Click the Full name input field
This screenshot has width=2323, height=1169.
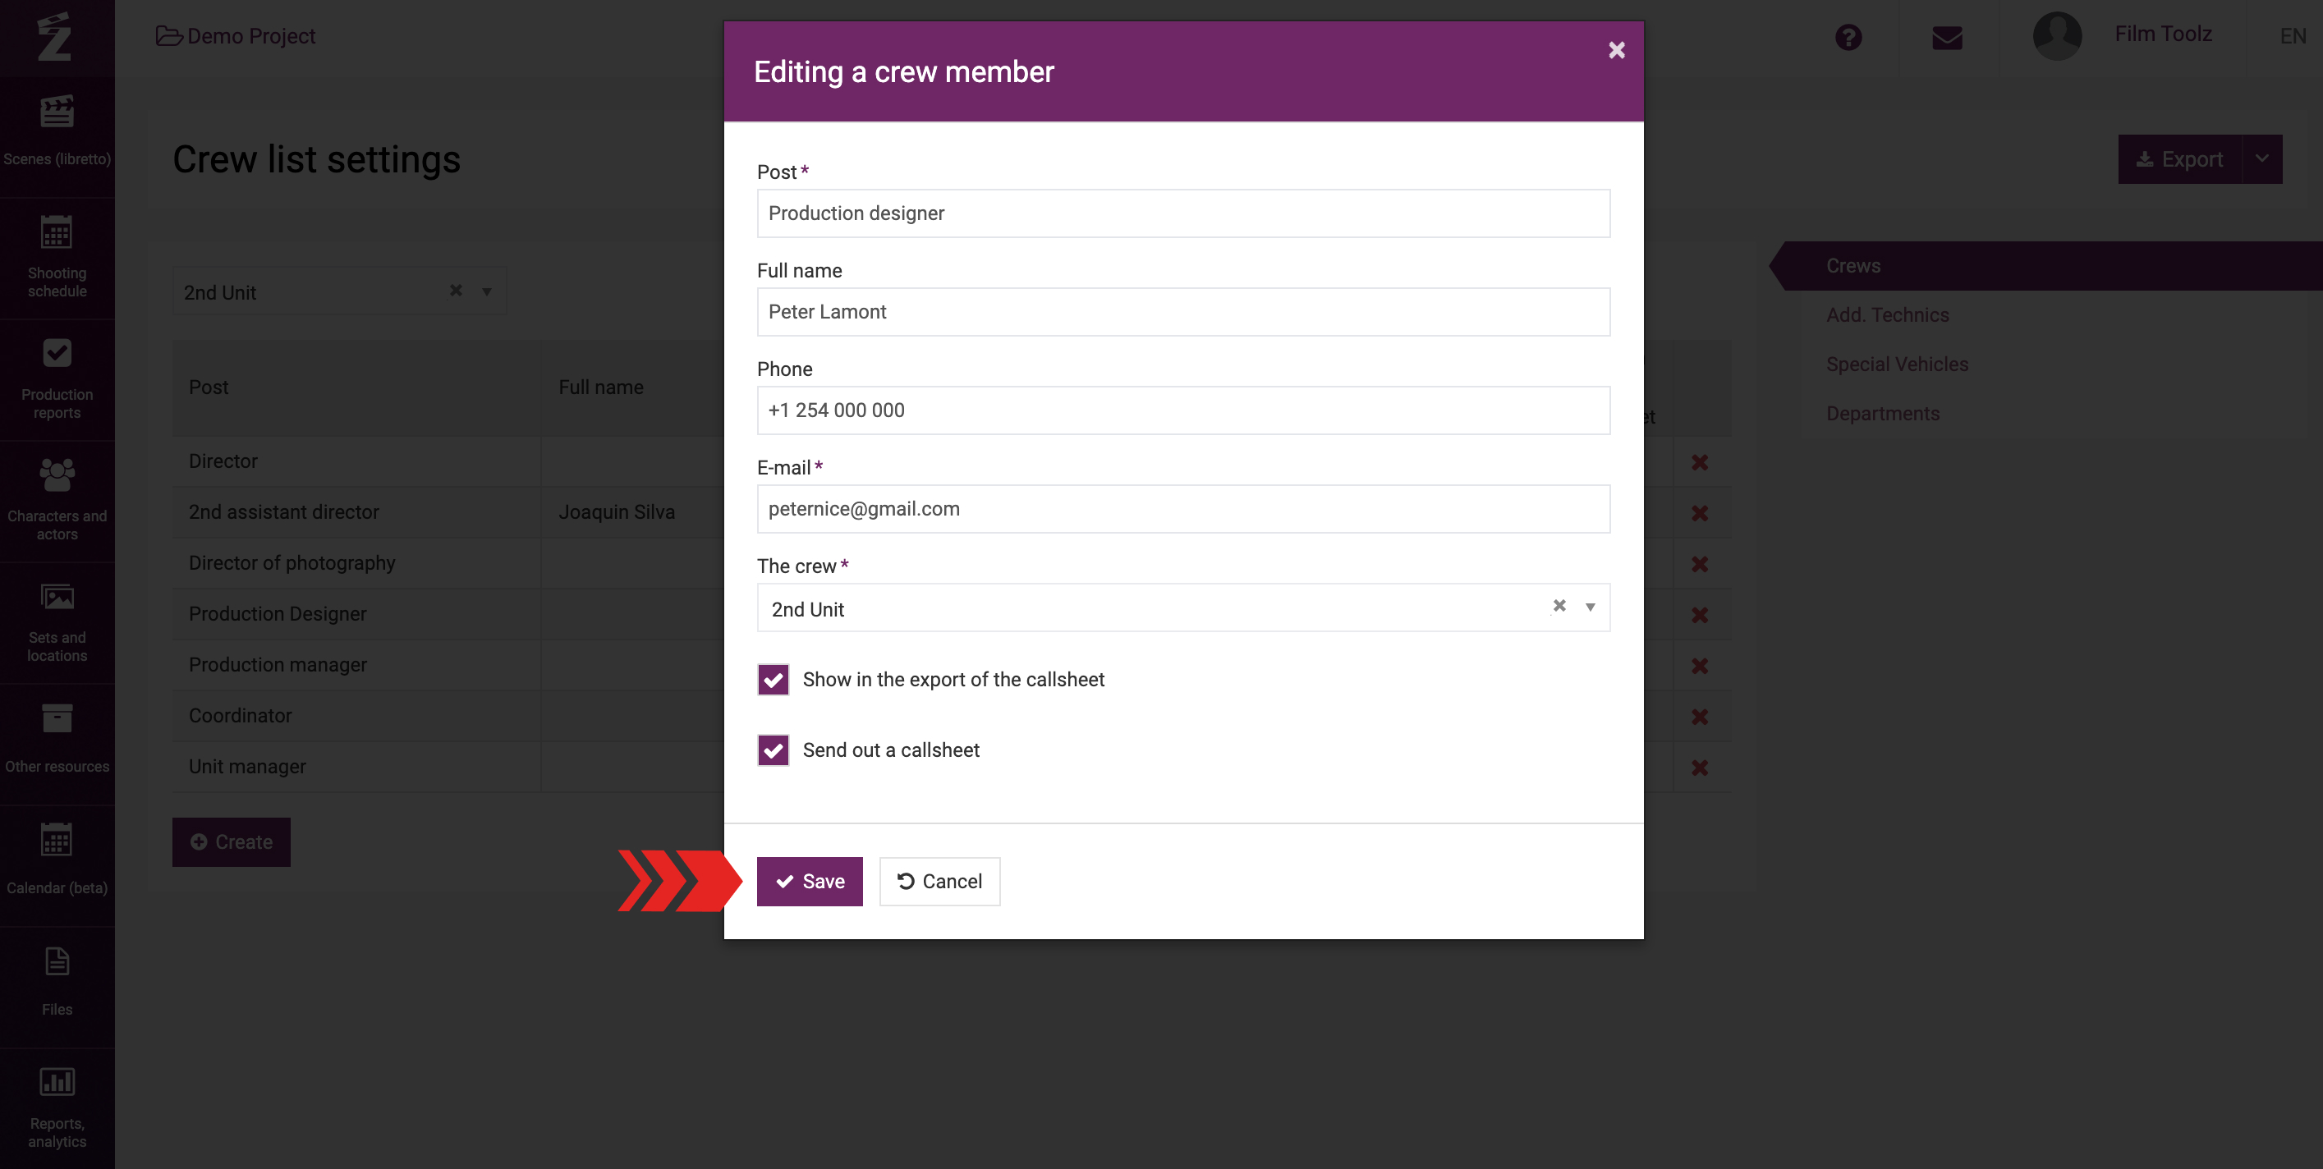click(1183, 312)
